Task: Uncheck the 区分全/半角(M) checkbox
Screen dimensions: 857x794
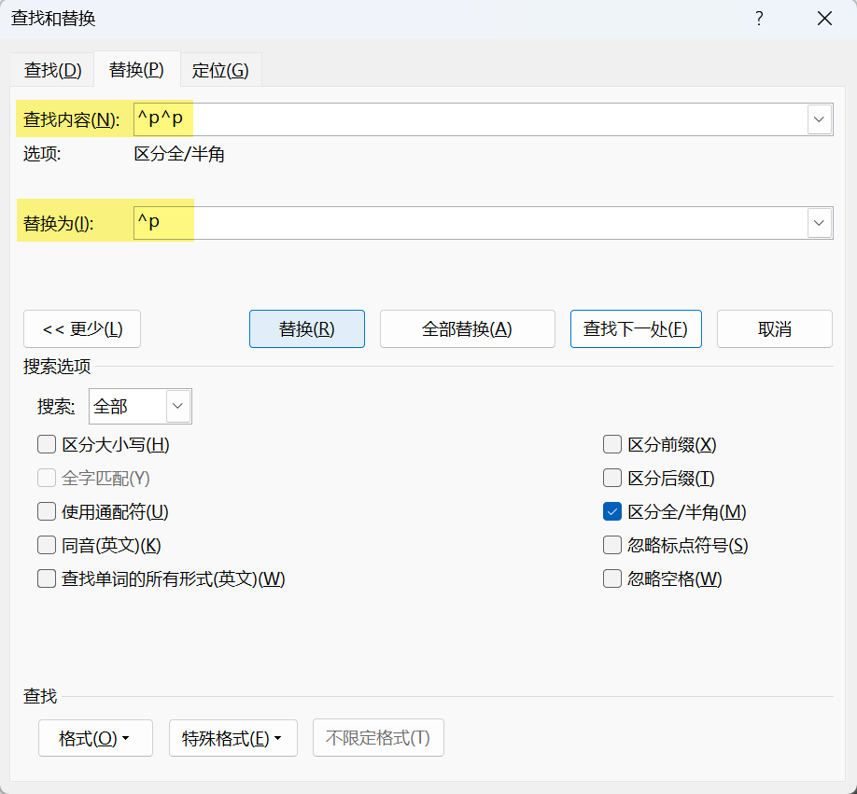Action: tap(612, 511)
